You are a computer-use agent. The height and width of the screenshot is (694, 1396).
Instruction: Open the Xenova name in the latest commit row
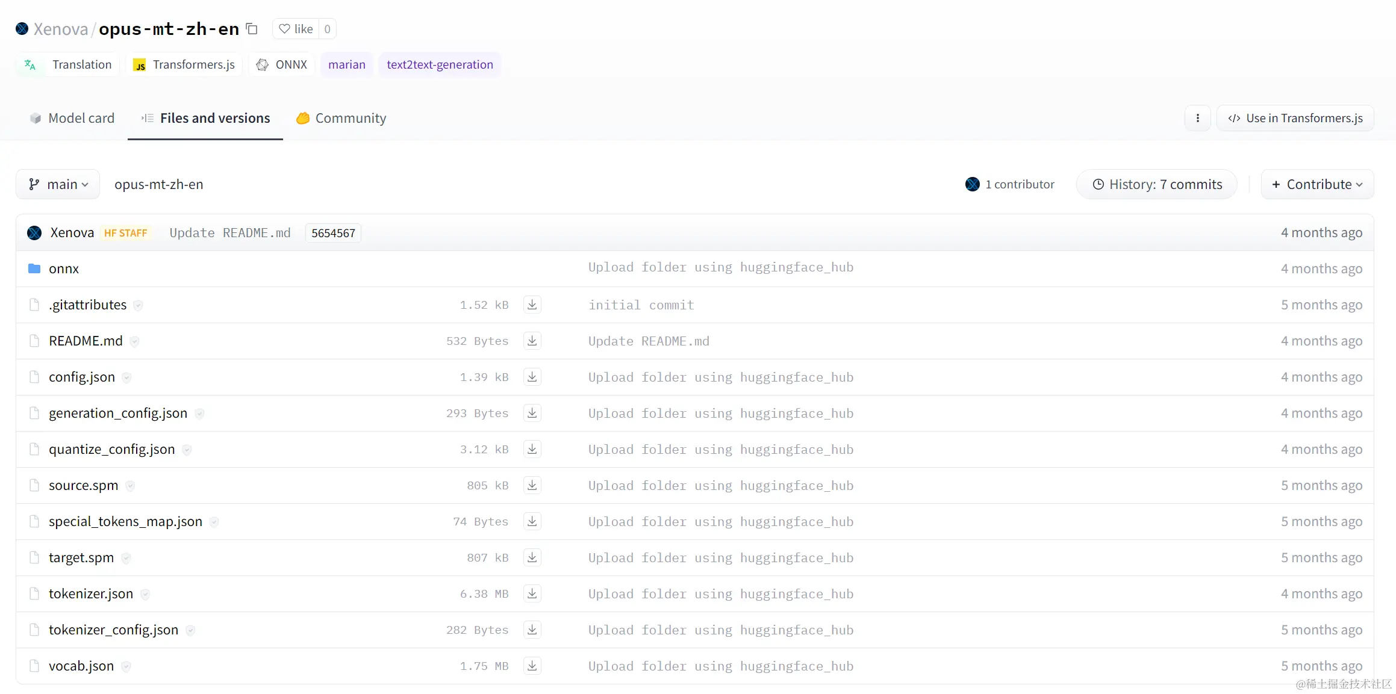[72, 233]
